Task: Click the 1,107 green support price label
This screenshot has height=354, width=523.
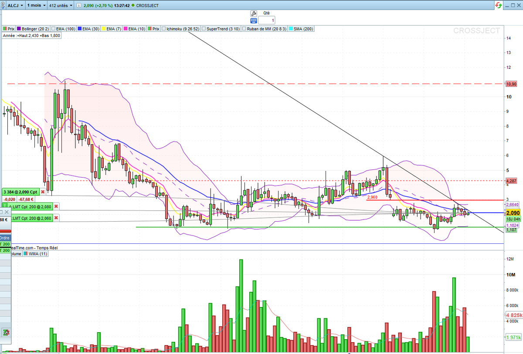Action: tap(511, 230)
